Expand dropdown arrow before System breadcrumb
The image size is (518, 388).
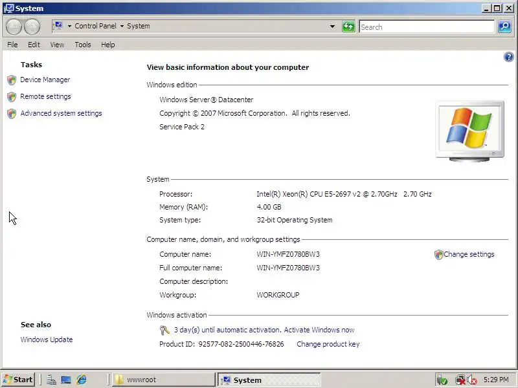[x=122, y=26]
